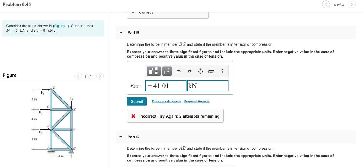The image size is (363, 168).
Task: Collapse Part B section
Action: pyautogui.click(x=121, y=33)
